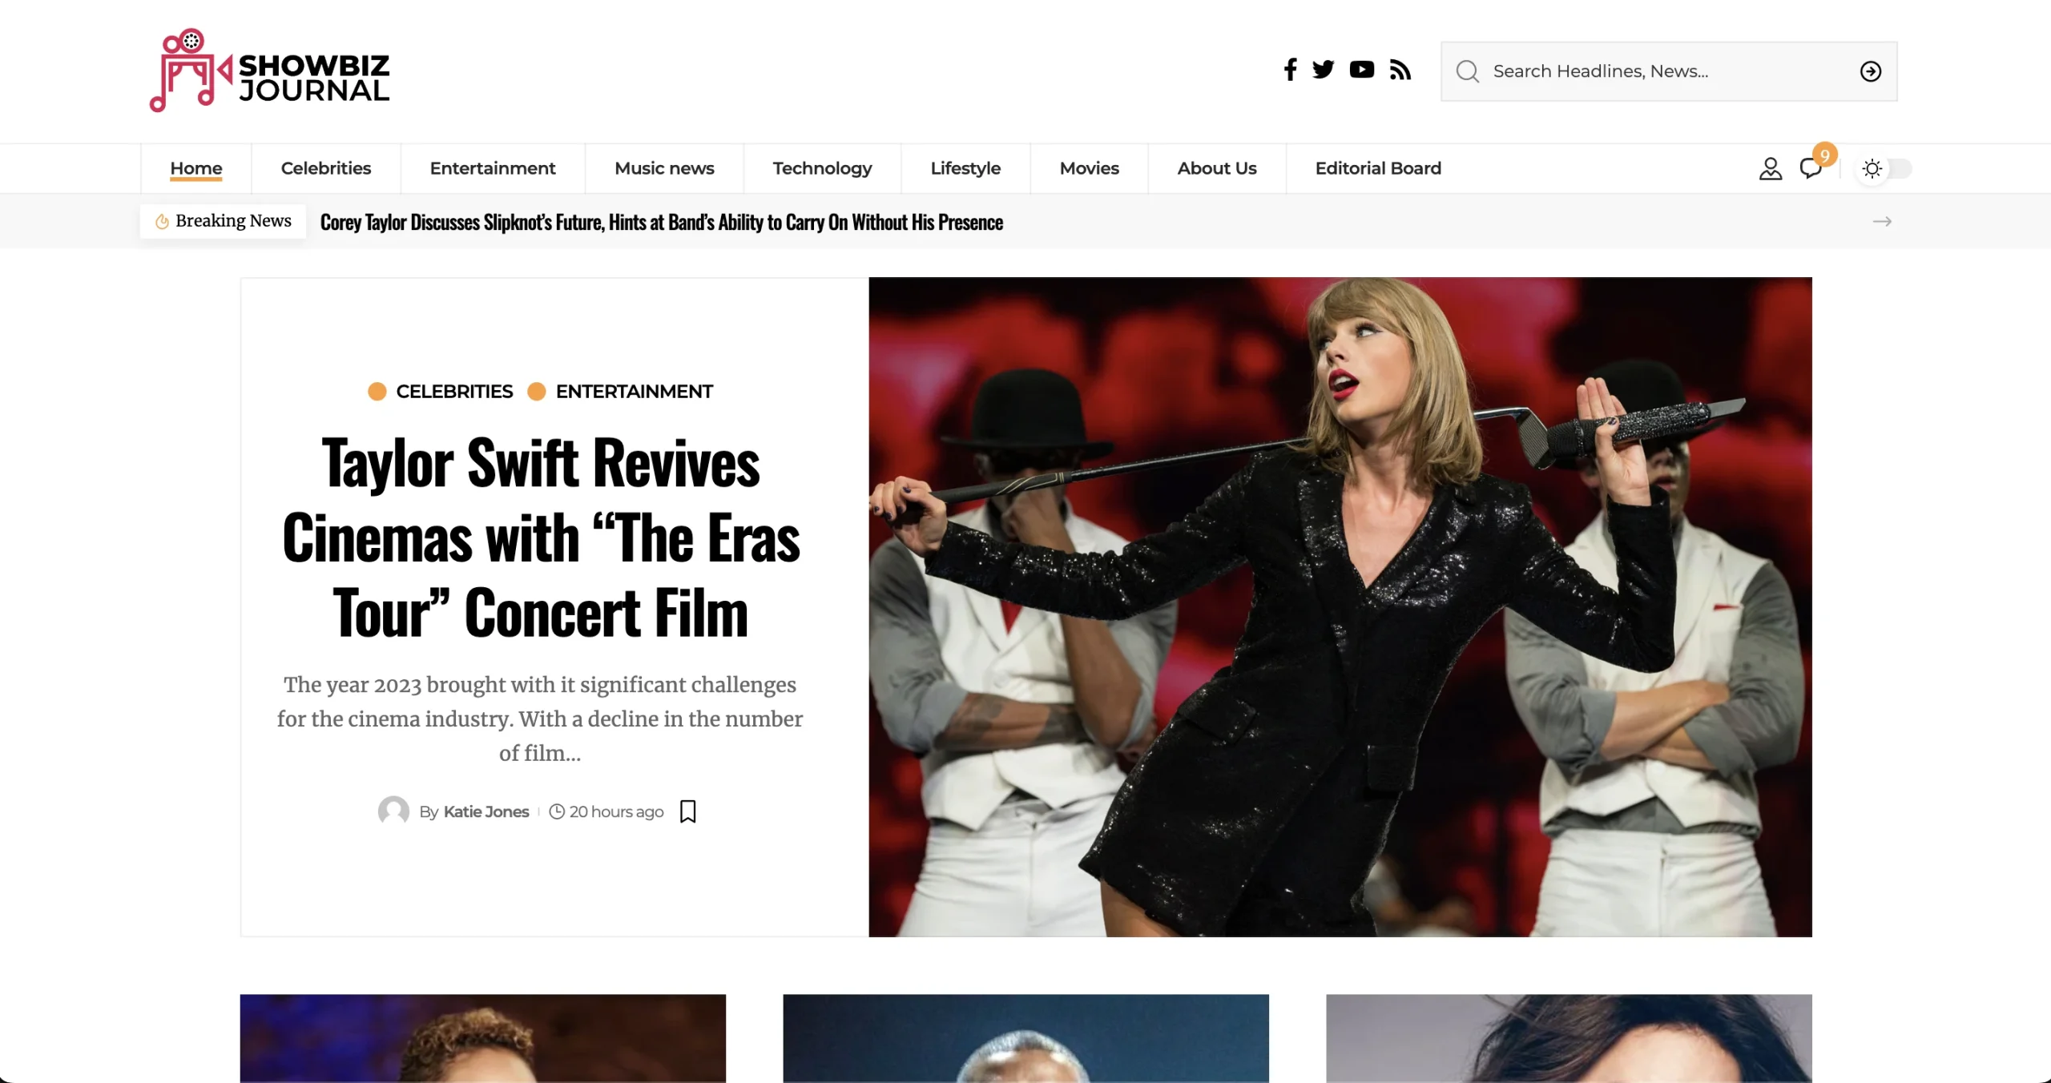
Task: Advance breaking news with next arrow
Action: point(1882,222)
